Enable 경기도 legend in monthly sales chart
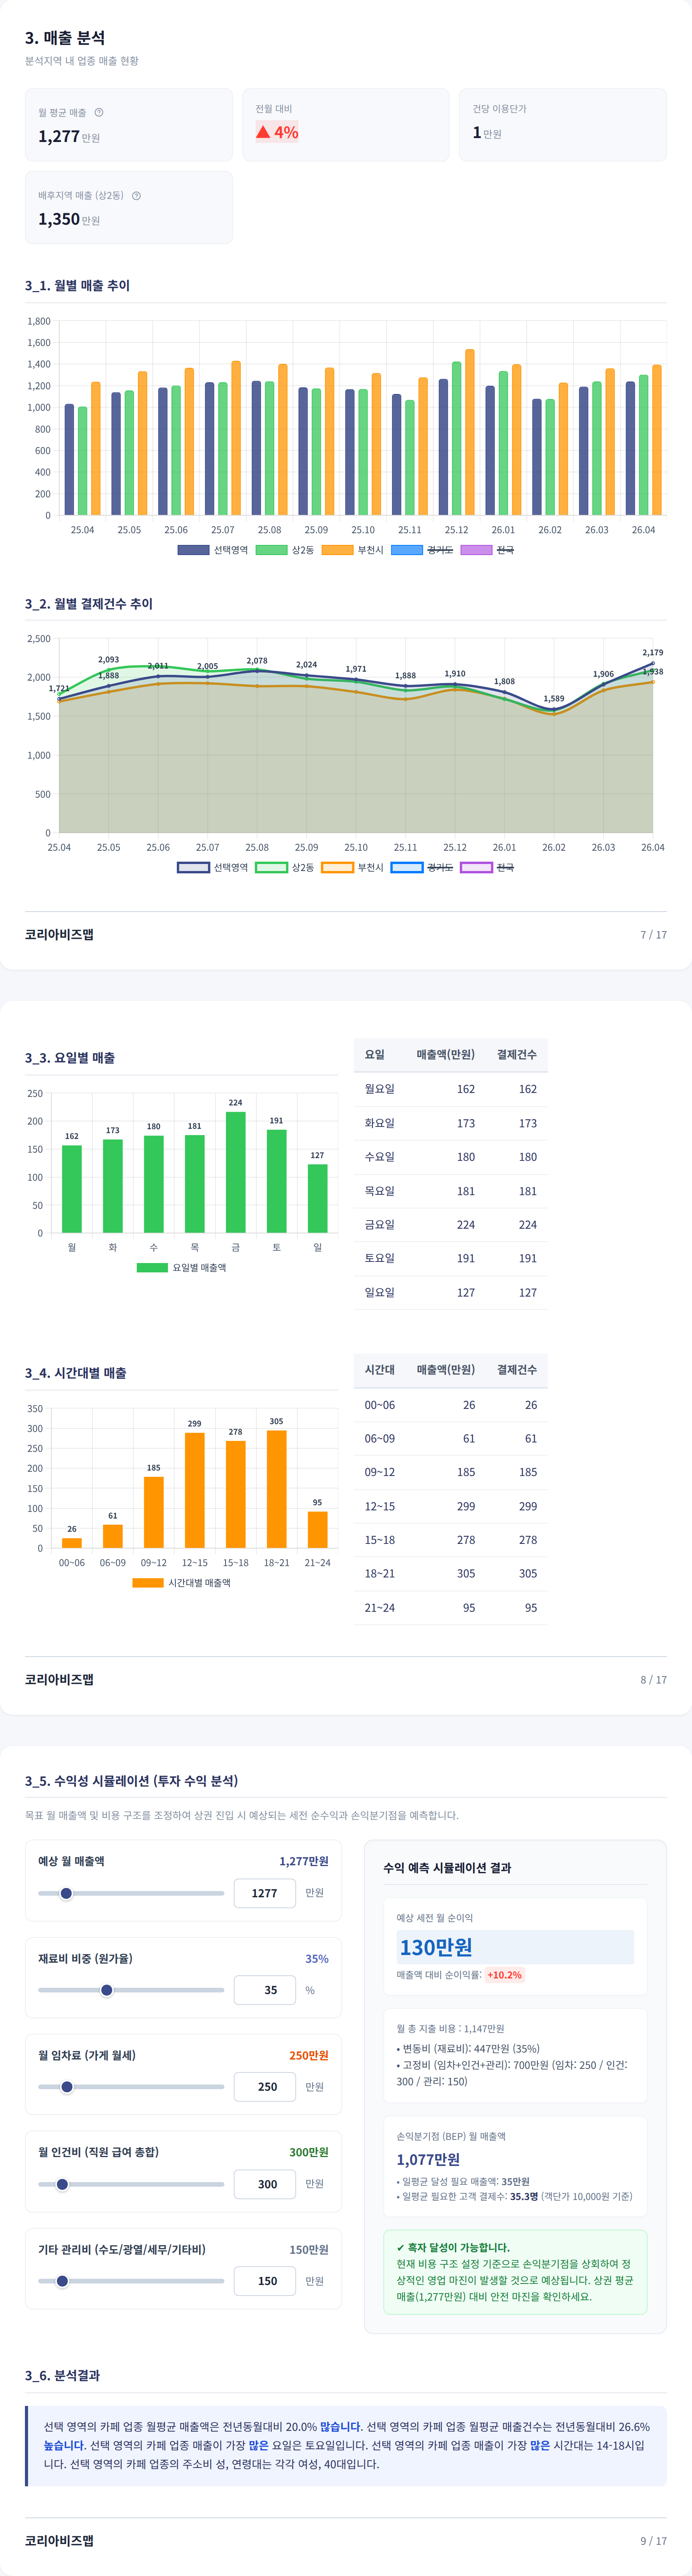The width and height of the screenshot is (692, 2576). [x=421, y=550]
